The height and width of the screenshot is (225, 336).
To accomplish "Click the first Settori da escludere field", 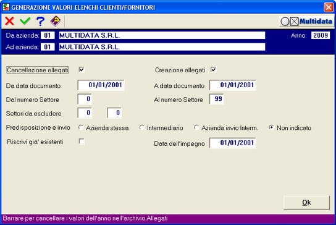I will pyautogui.click(x=85, y=113).
